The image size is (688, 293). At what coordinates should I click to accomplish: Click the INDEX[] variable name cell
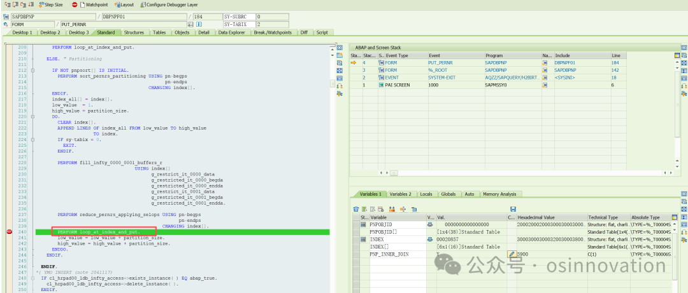click(398, 247)
